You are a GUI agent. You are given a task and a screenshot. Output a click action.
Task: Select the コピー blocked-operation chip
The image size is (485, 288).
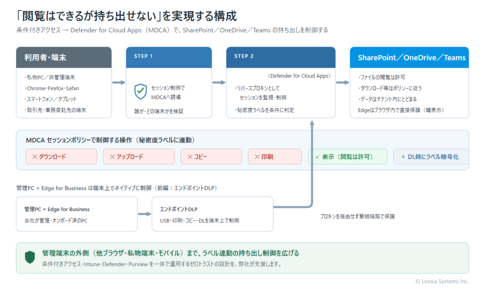click(x=211, y=156)
